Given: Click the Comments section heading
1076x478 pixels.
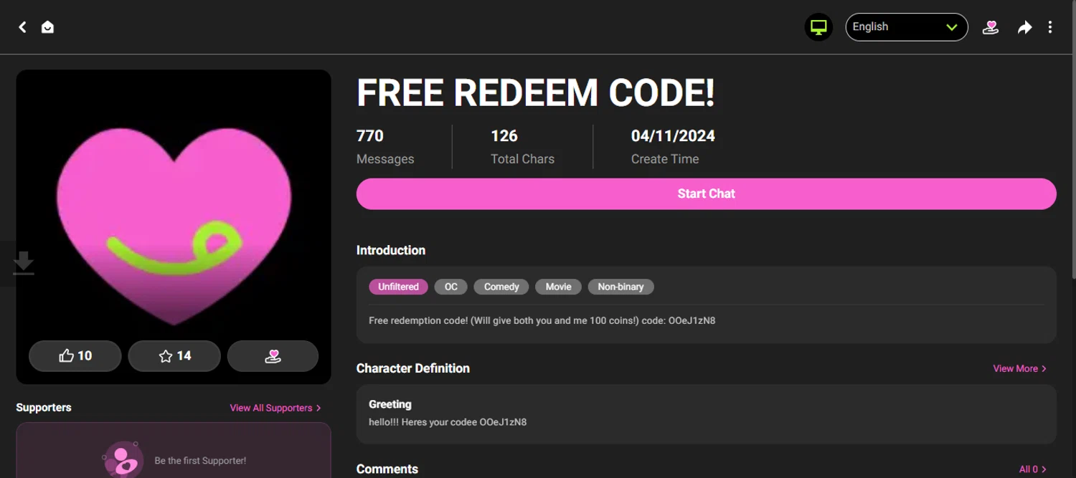Looking at the screenshot, I should click(387, 469).
